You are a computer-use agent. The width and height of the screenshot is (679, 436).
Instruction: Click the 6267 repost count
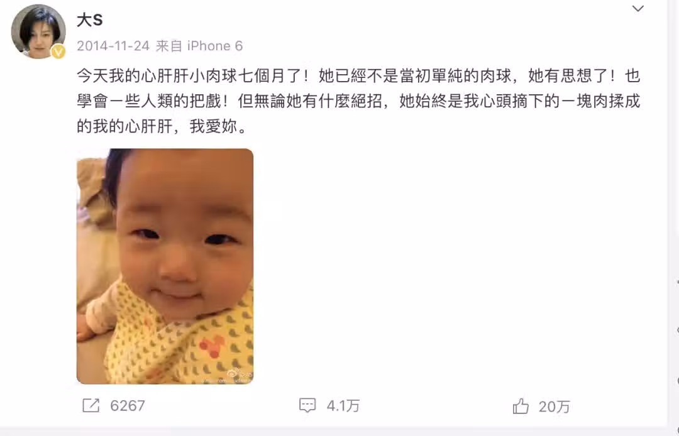pyautogui.click(x=127, y=406)
